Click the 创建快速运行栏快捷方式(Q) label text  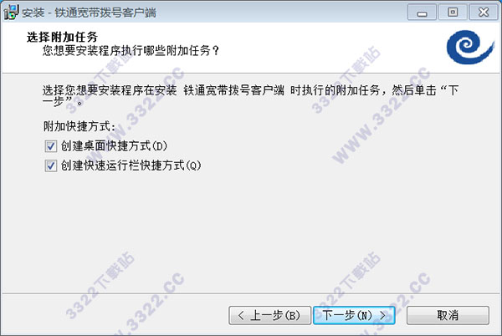pyautogui.click(x=131, y=165)
